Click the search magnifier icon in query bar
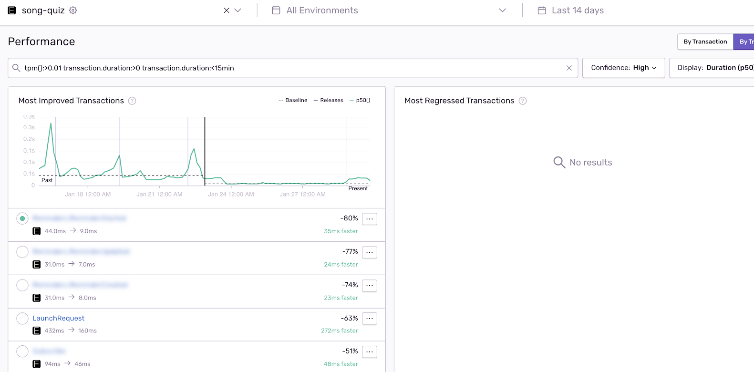 tap(16, 68)
